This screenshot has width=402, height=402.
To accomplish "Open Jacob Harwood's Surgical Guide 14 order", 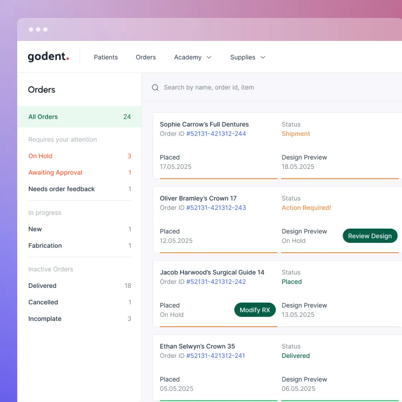I will pyautogui.click(x=212, y=272).
